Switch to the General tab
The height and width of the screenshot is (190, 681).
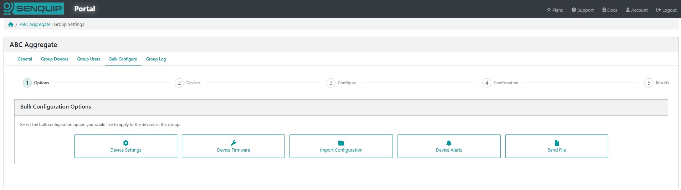pyautogui.click(x=25, y=59)
